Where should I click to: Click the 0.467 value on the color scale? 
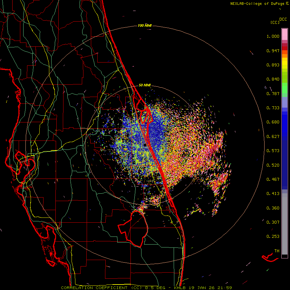[x=273, y=179]
